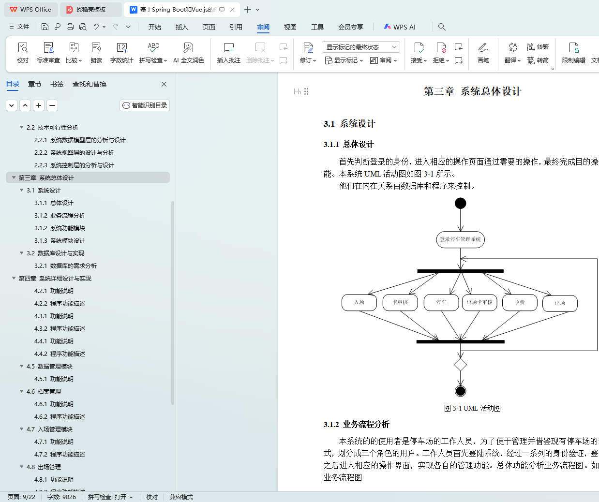Open new document tab with plus
599x502 pixels.
point(248,10)
